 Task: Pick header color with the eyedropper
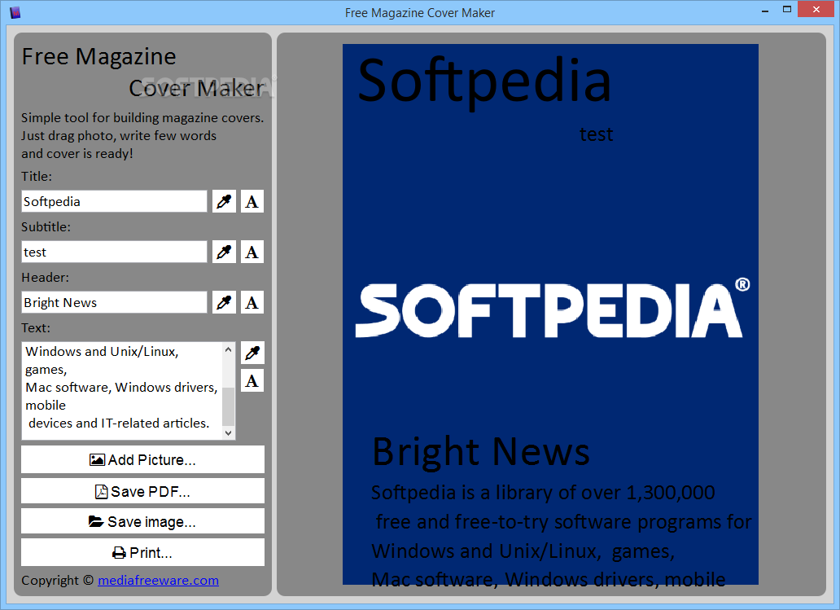(x=224, y=302)
